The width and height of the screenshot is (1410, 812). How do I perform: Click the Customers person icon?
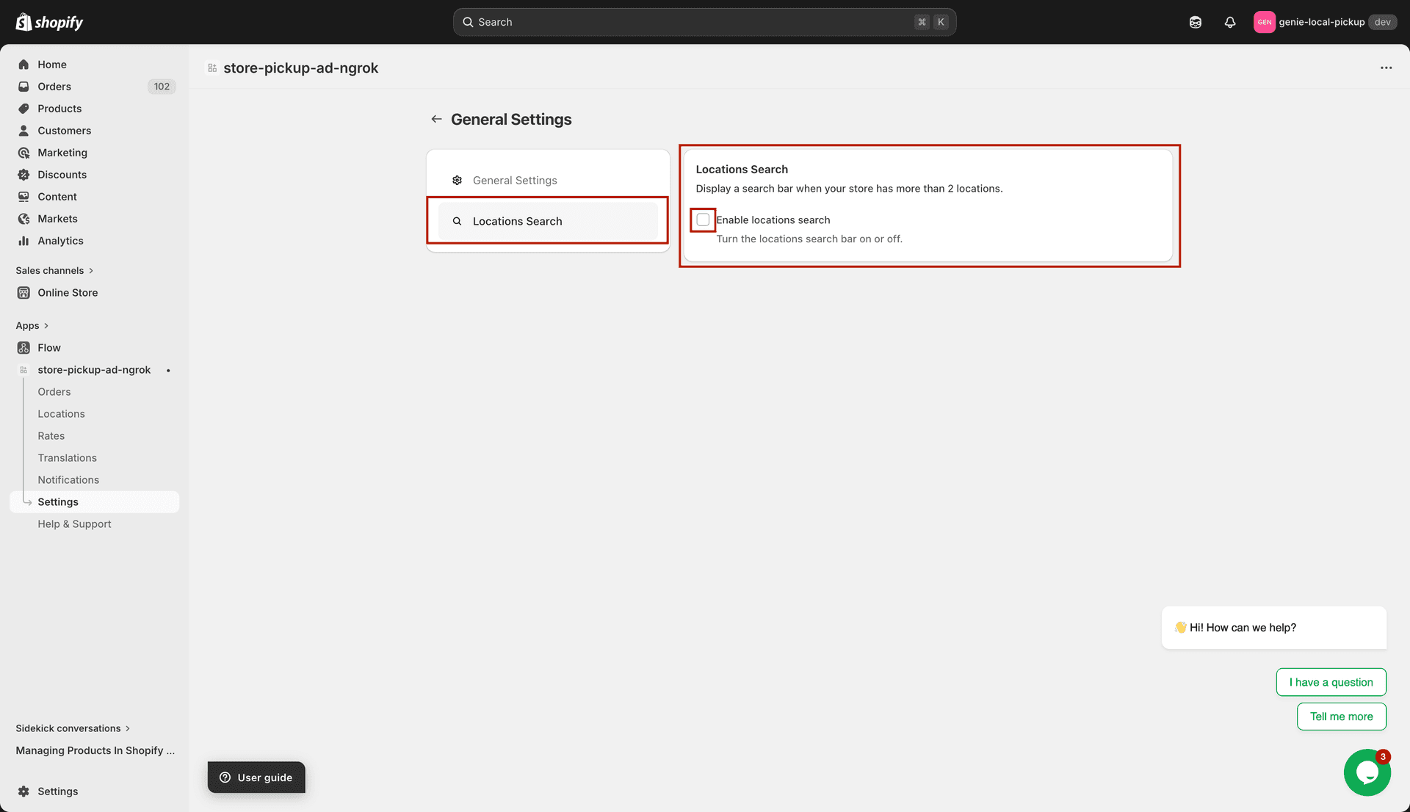(24, 130)
